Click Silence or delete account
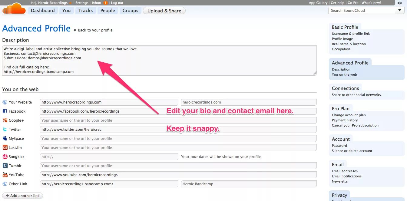The height and width of the screenshot is (201, 407). [352, 151]
